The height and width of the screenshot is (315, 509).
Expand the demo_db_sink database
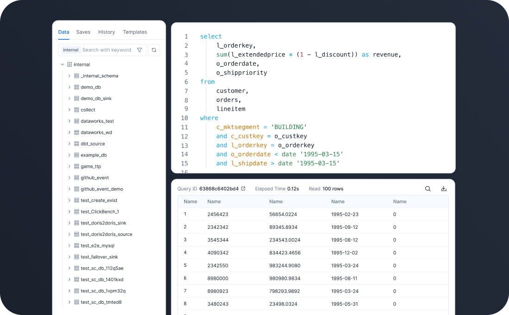pyautogui.click(x=69, y=98)
